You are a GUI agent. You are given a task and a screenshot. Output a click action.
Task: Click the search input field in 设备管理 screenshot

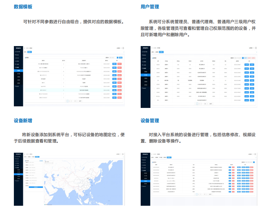[x=249, y=162]
